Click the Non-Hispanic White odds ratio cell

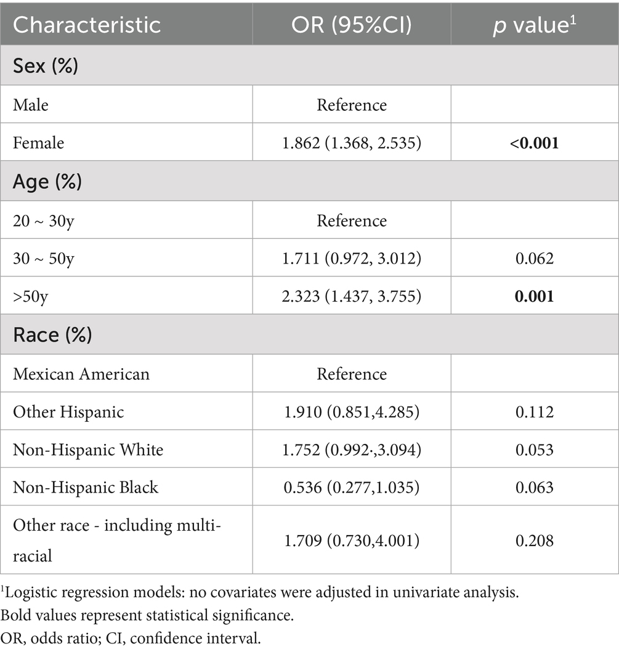(x=352, y=449)
